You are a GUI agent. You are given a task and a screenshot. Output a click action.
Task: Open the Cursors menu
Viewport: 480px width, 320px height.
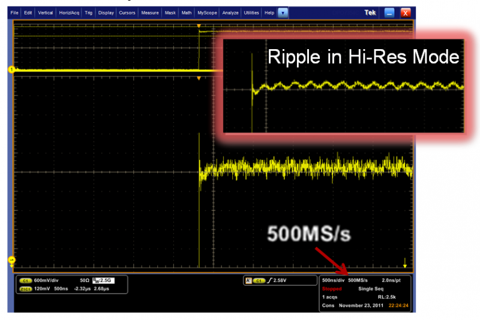127,13
